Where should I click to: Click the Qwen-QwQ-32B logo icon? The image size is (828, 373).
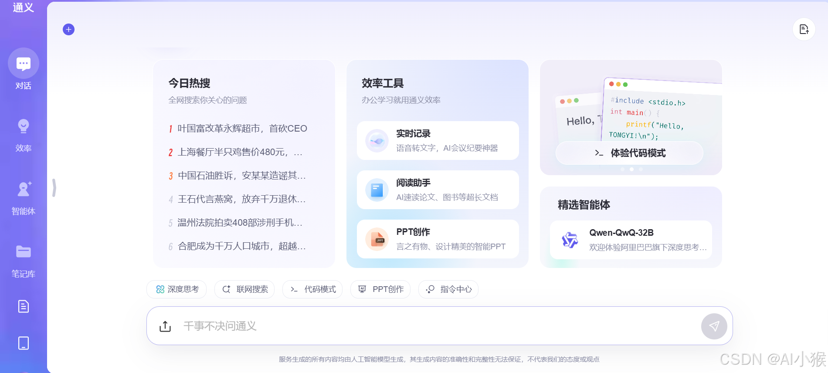click(570, 240)
